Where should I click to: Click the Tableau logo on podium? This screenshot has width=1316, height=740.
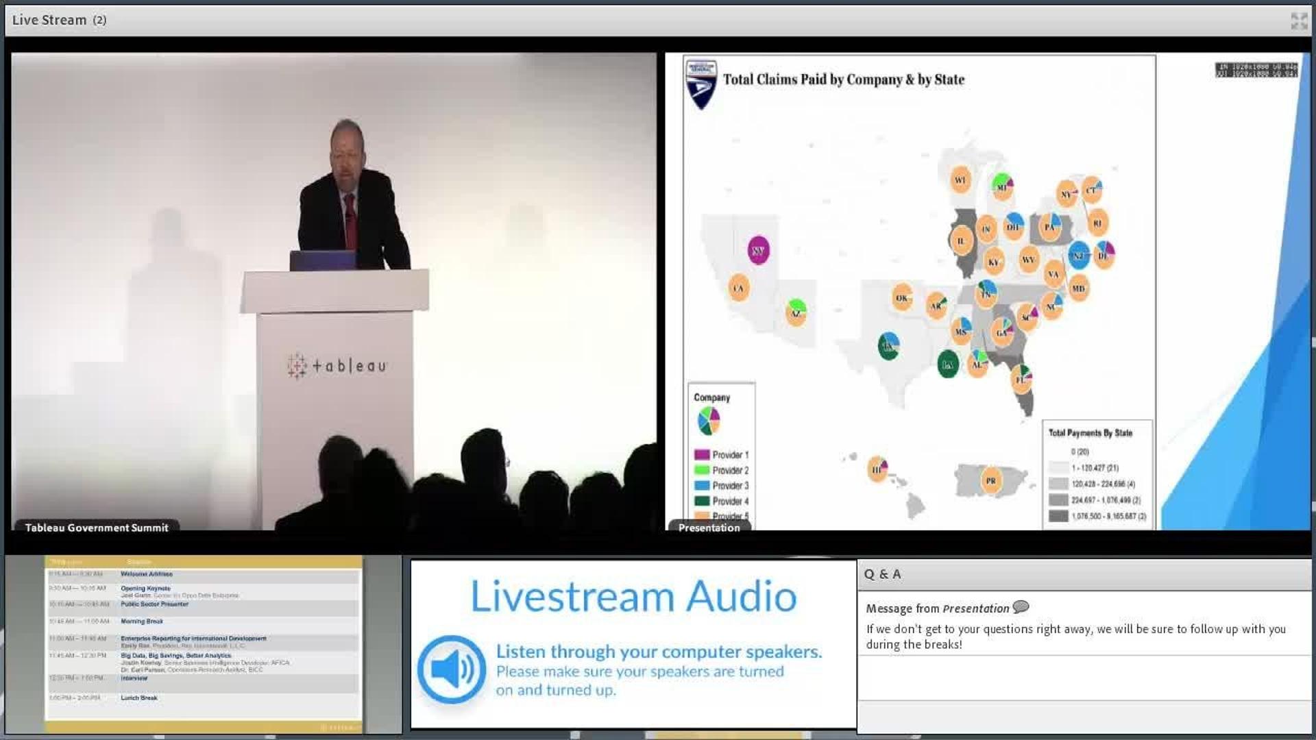point(337,366)
